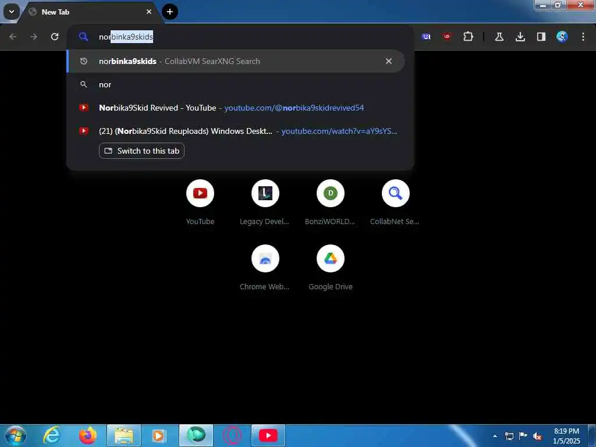Launch Firefox from the taskbar
Viewport: 596px width, 447px height.
pos(87,435)
